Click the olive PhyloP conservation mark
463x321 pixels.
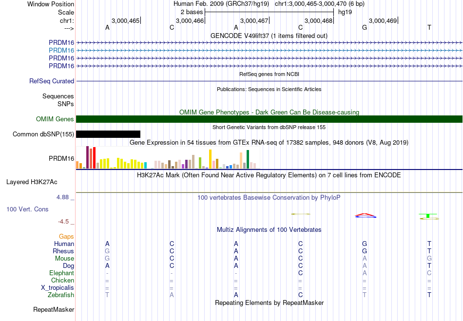tap(301, 214)
